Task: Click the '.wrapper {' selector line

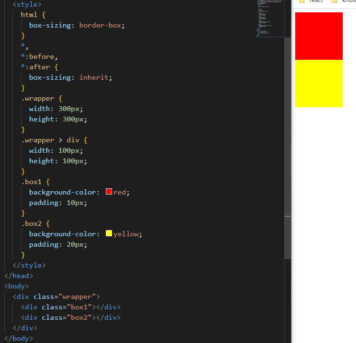Action: (x=42, y=99)
